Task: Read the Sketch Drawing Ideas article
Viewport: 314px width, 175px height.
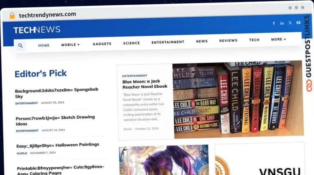Action: tap(55, 120)
